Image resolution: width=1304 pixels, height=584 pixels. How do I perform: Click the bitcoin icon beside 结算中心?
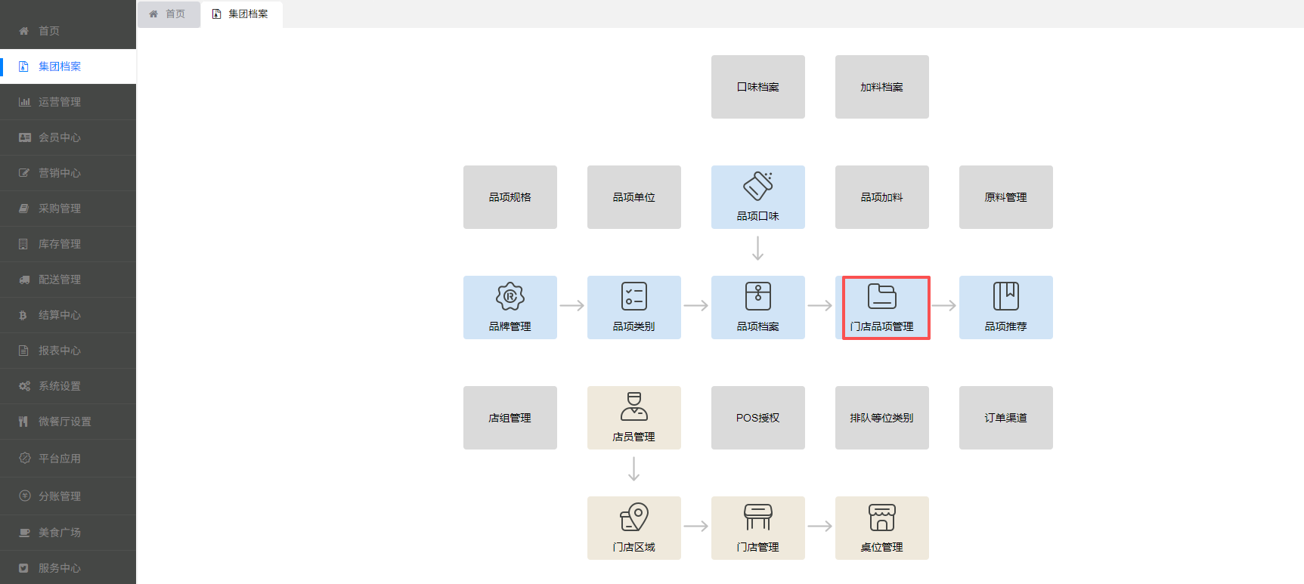[23, 315]
